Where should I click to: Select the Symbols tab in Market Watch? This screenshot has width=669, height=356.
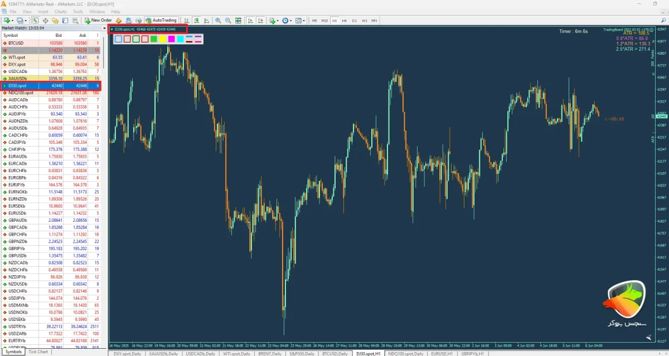(x=13, y=352)
